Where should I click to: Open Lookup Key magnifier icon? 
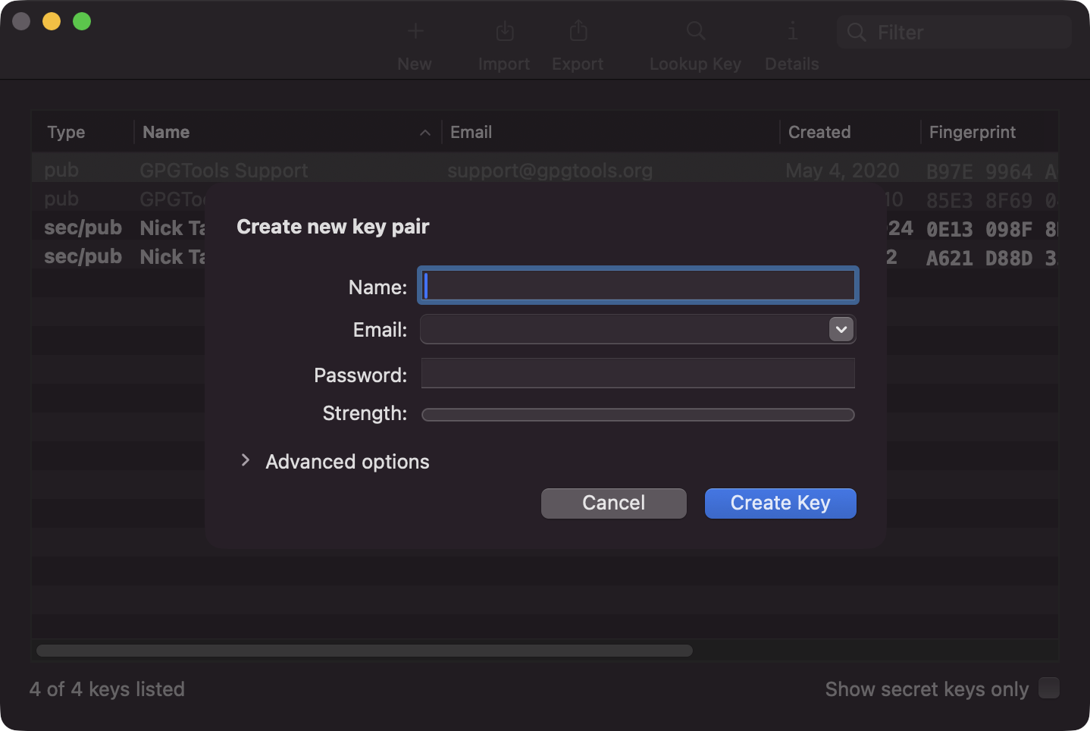(695, 32)
